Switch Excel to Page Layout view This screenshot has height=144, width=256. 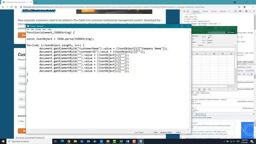[204, 89]
